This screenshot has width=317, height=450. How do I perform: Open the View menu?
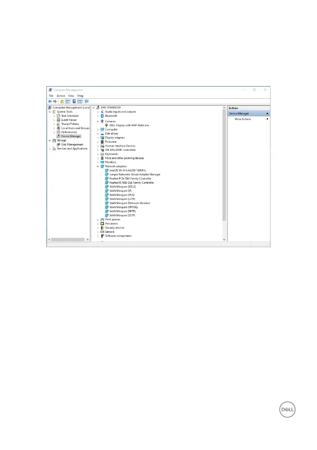click(x=71, y=96)
